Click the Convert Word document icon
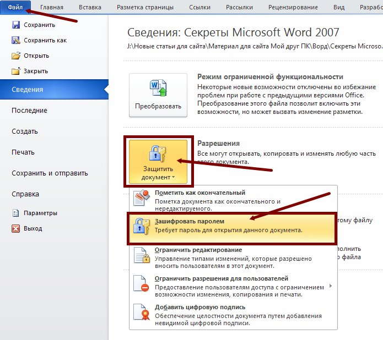Image resolution: width=383 pixels, height=340 pixels. 158,88
